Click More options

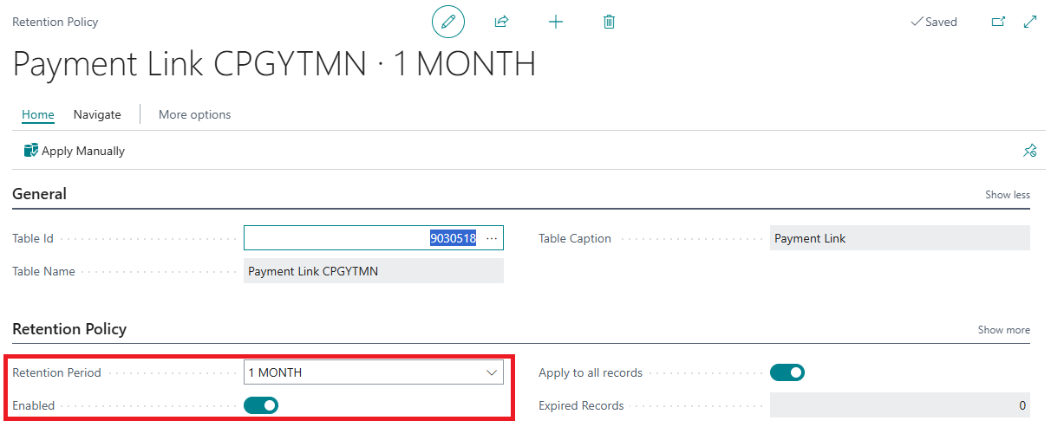[194, 114]
